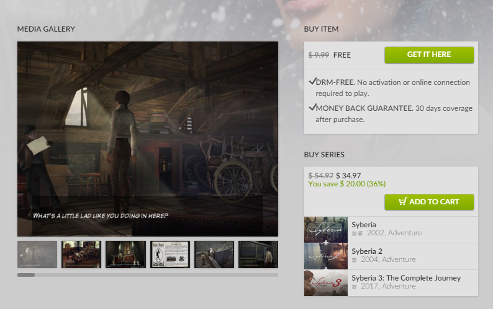Image resolution: width=493 pixels, height=309 pixels.
Task: Open the Syberia 2 cover art image
Action: pyautogui.click(x=326, y=256)
